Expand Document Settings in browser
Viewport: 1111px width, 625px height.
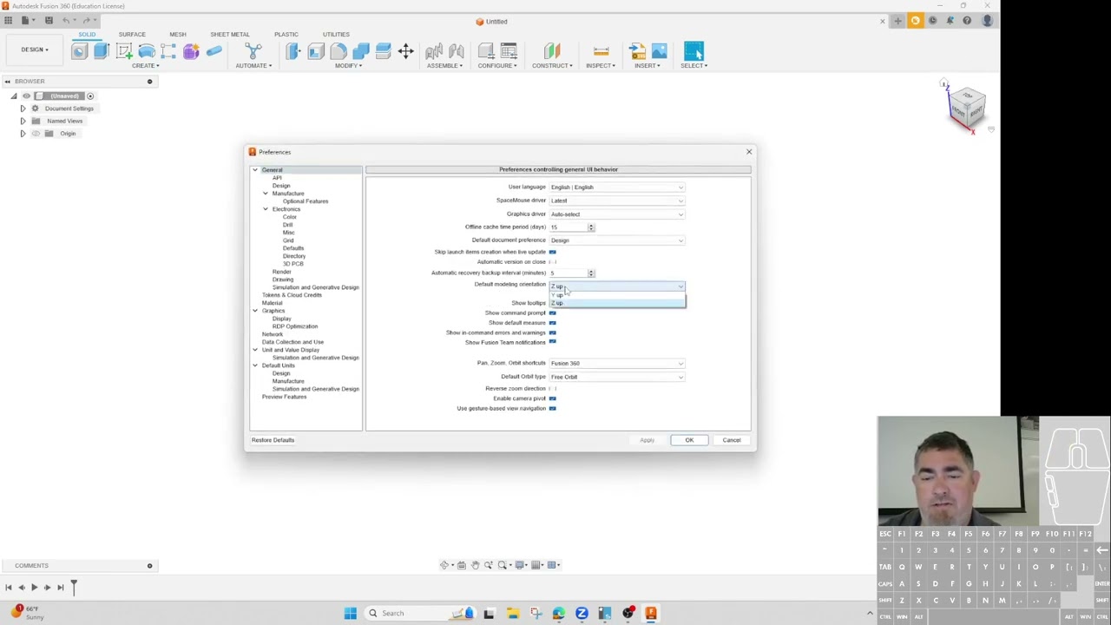pos(23,109)
